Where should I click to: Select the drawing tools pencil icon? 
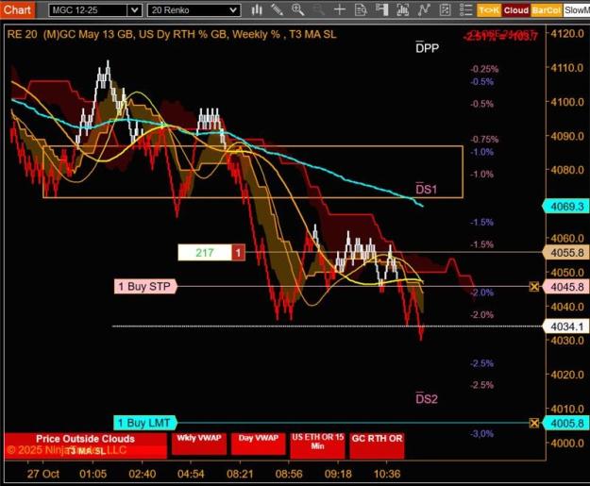[278, 9]
